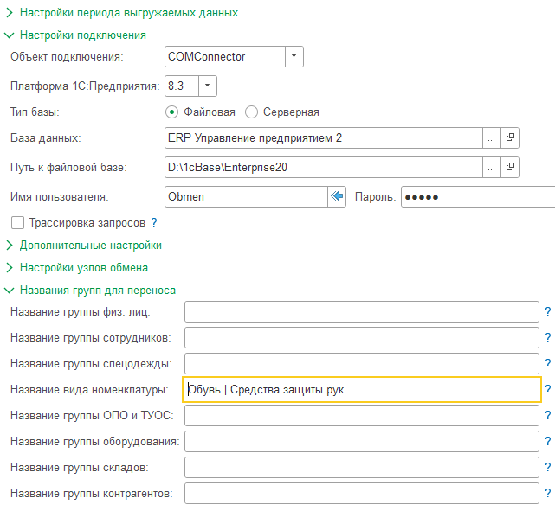This screenshot has width=555, height=511.
Task: Open the База данных record with open icon
Action: (510, 138)
